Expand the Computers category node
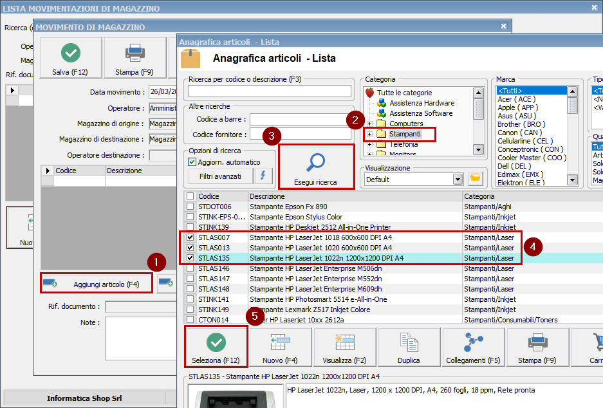Screen dimensions: 603x408 click(x=369, y=124)
